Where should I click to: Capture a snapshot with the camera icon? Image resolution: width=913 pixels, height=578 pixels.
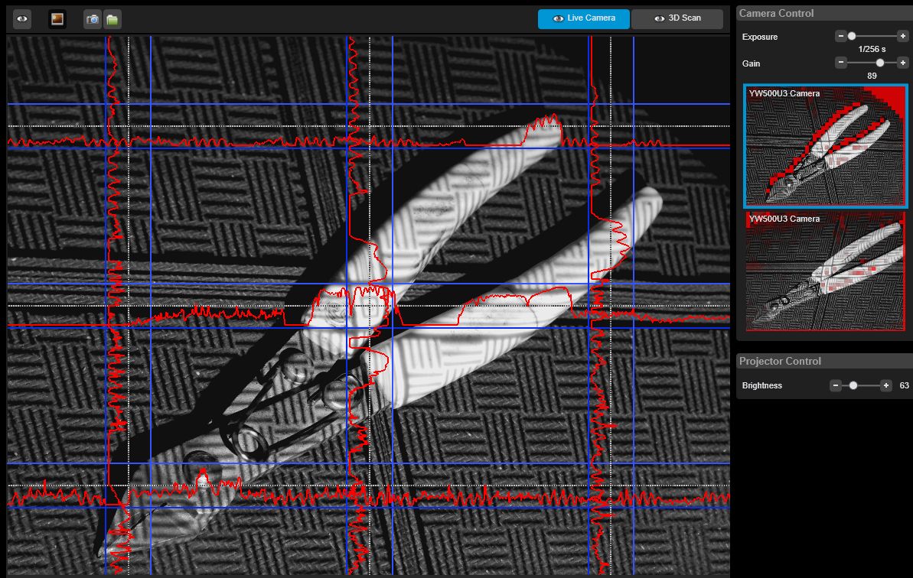coord(93,19)
